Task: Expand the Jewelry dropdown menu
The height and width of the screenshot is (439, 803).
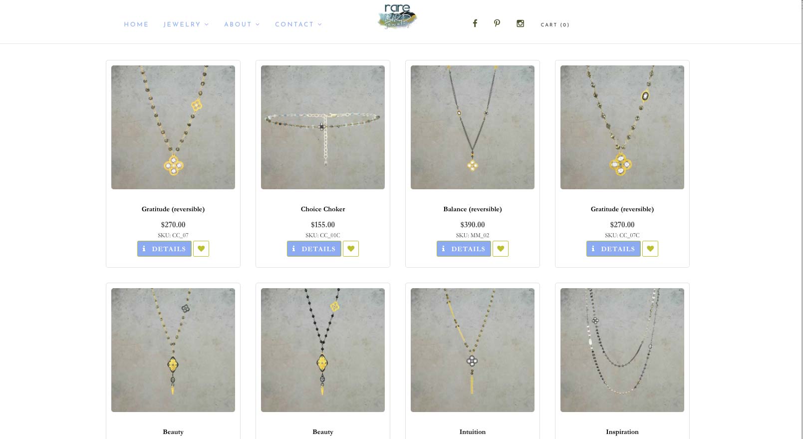Action: (186, 24)
